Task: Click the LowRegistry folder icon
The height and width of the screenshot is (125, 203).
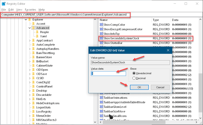Action: (33, 112)
